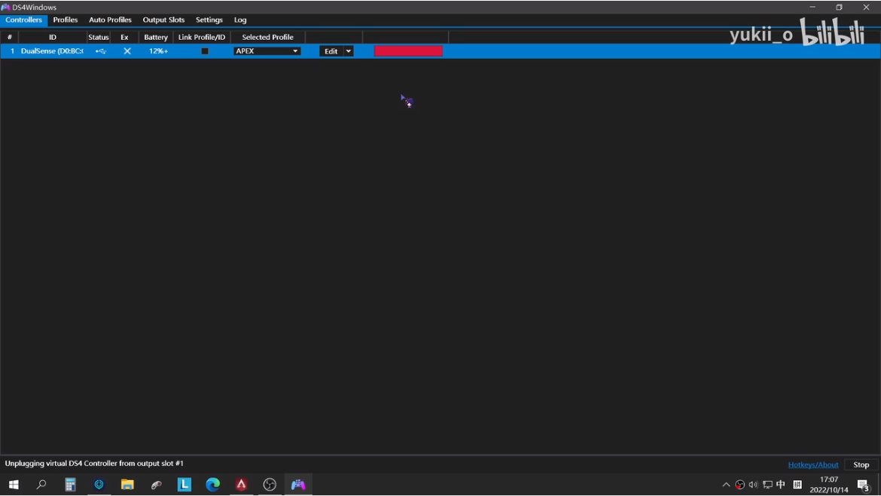Open the blue circular app in taskbar
This screenshot has width=881, height=496.
99,484
